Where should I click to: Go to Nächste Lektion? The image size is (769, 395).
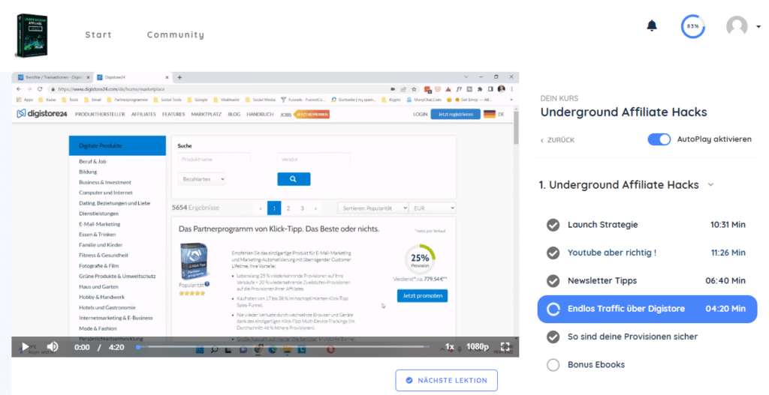tap(446, 380)
